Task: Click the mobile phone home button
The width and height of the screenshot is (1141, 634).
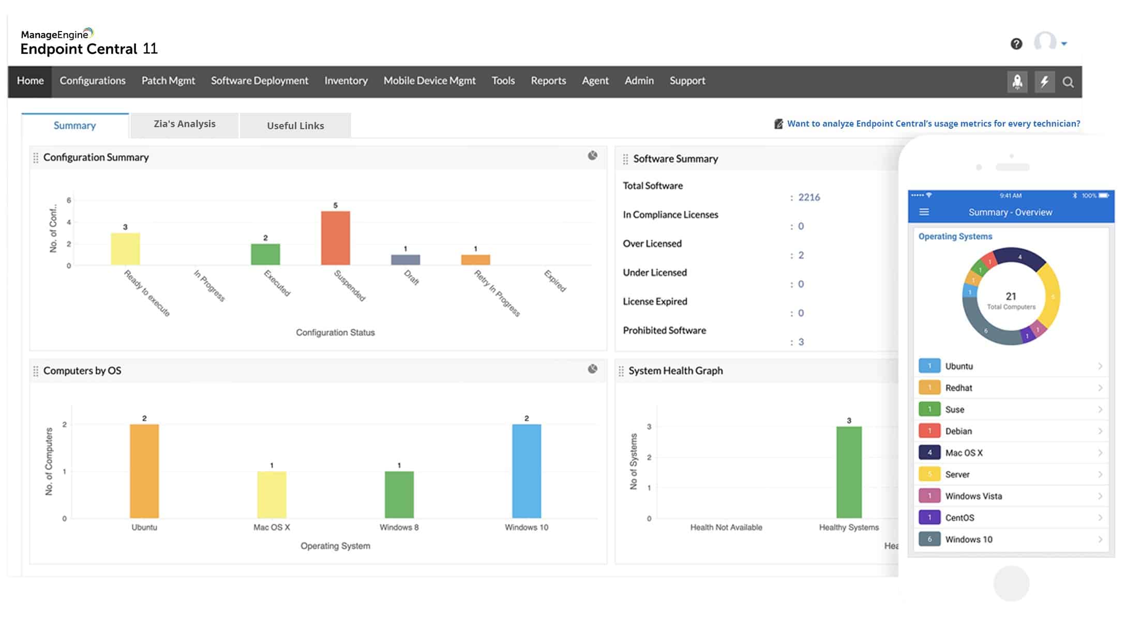Action: click(1011, 583)
